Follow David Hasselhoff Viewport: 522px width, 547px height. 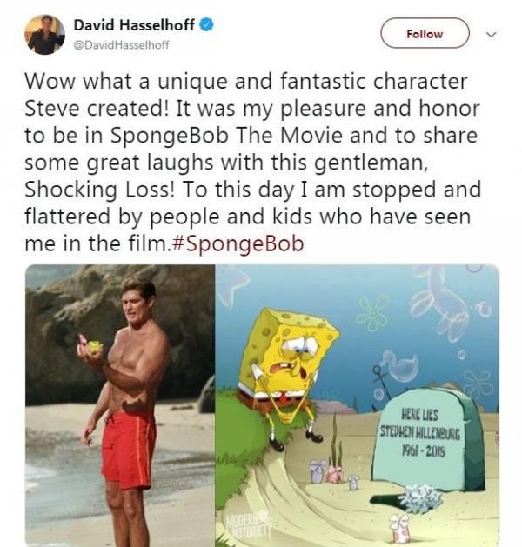425,34
